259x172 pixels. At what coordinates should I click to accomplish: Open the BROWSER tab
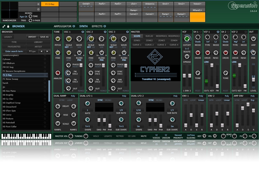pyautogui.click(x=18, y=26)
